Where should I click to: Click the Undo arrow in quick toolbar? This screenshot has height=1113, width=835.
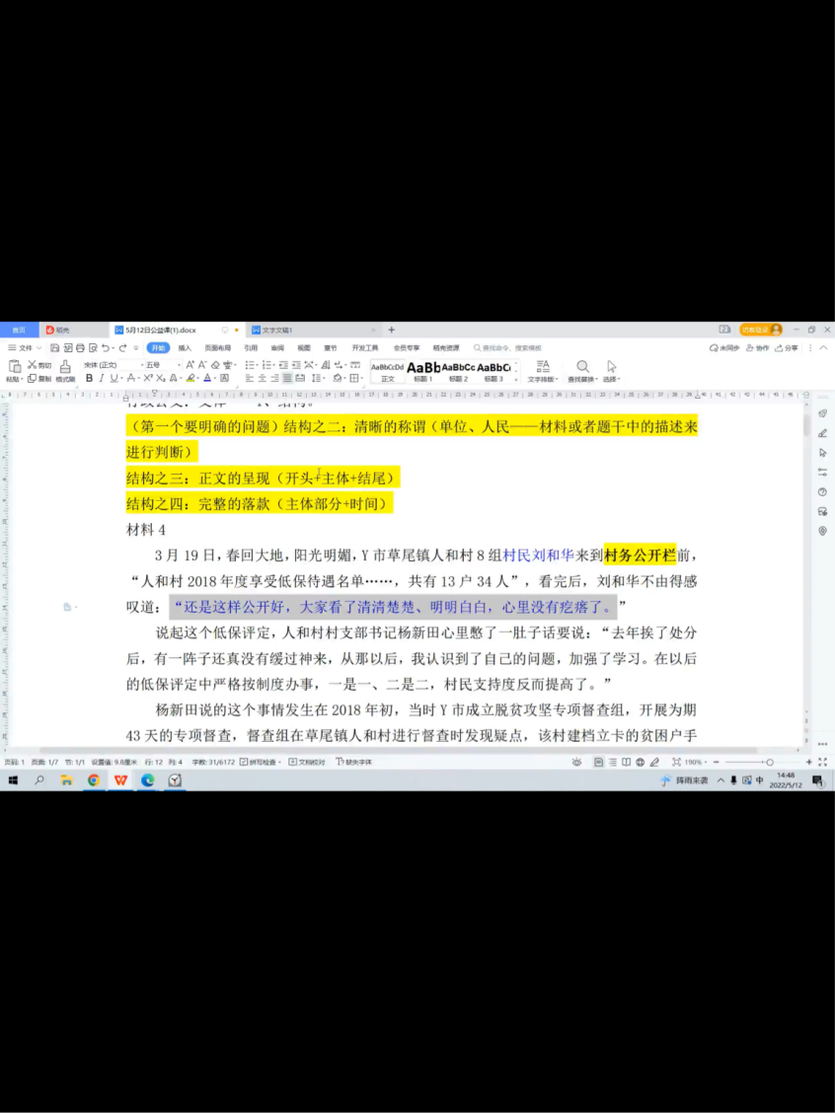[106, 347]
